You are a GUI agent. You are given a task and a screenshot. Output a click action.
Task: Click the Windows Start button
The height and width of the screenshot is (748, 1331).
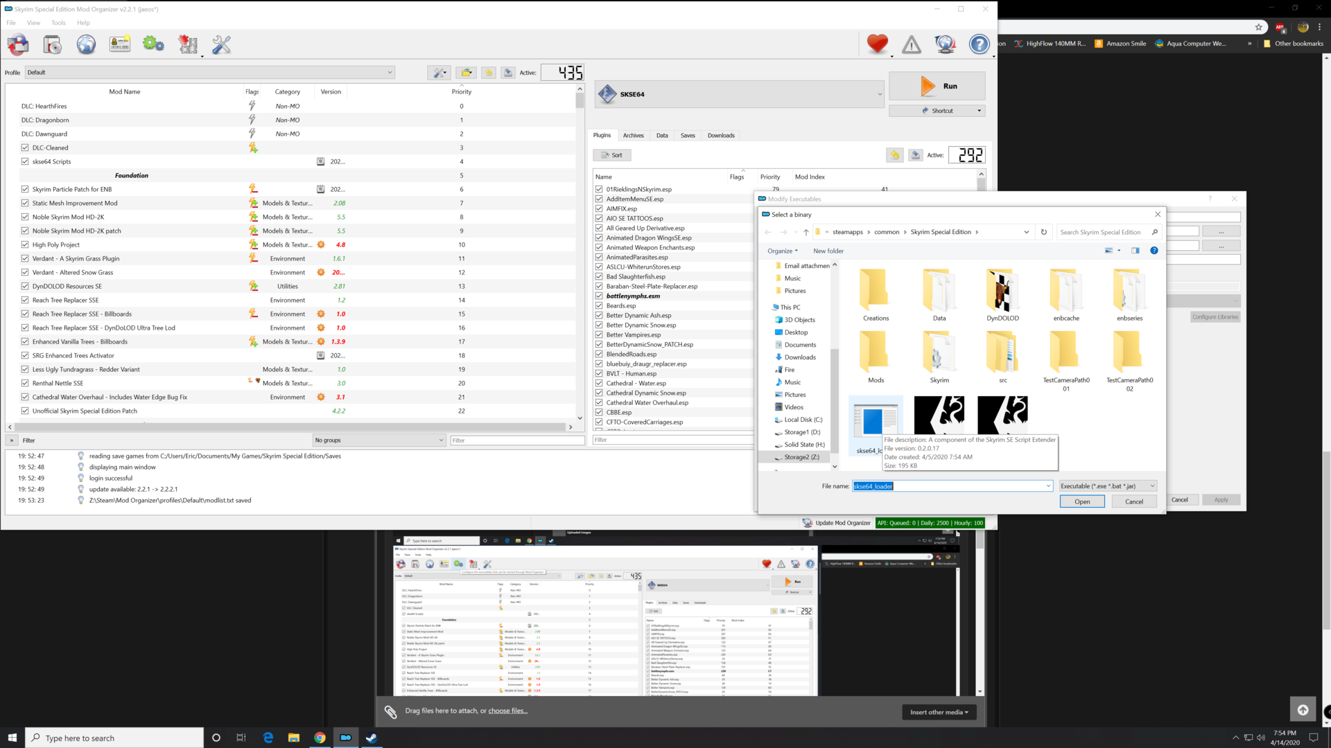12,738
